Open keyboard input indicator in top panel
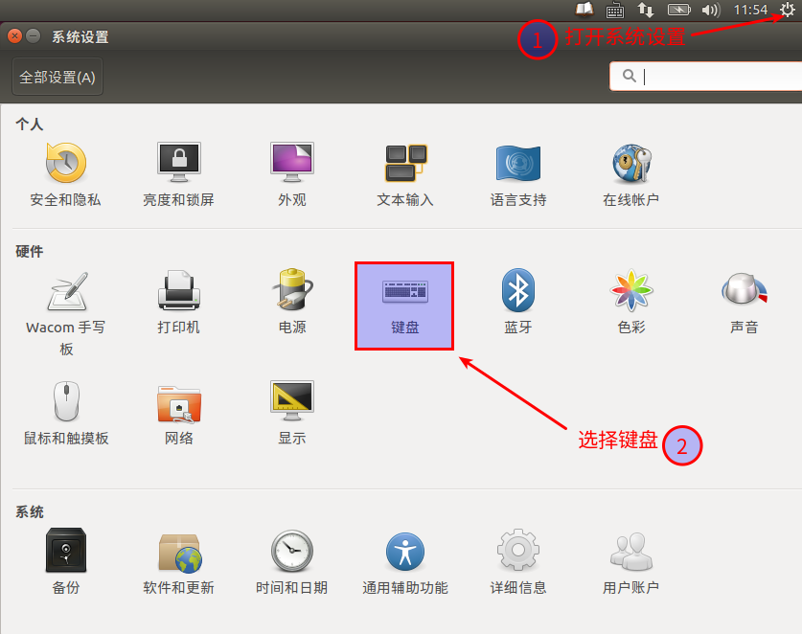Viewport: 802px width, 634px height. (x=615, y=11)
